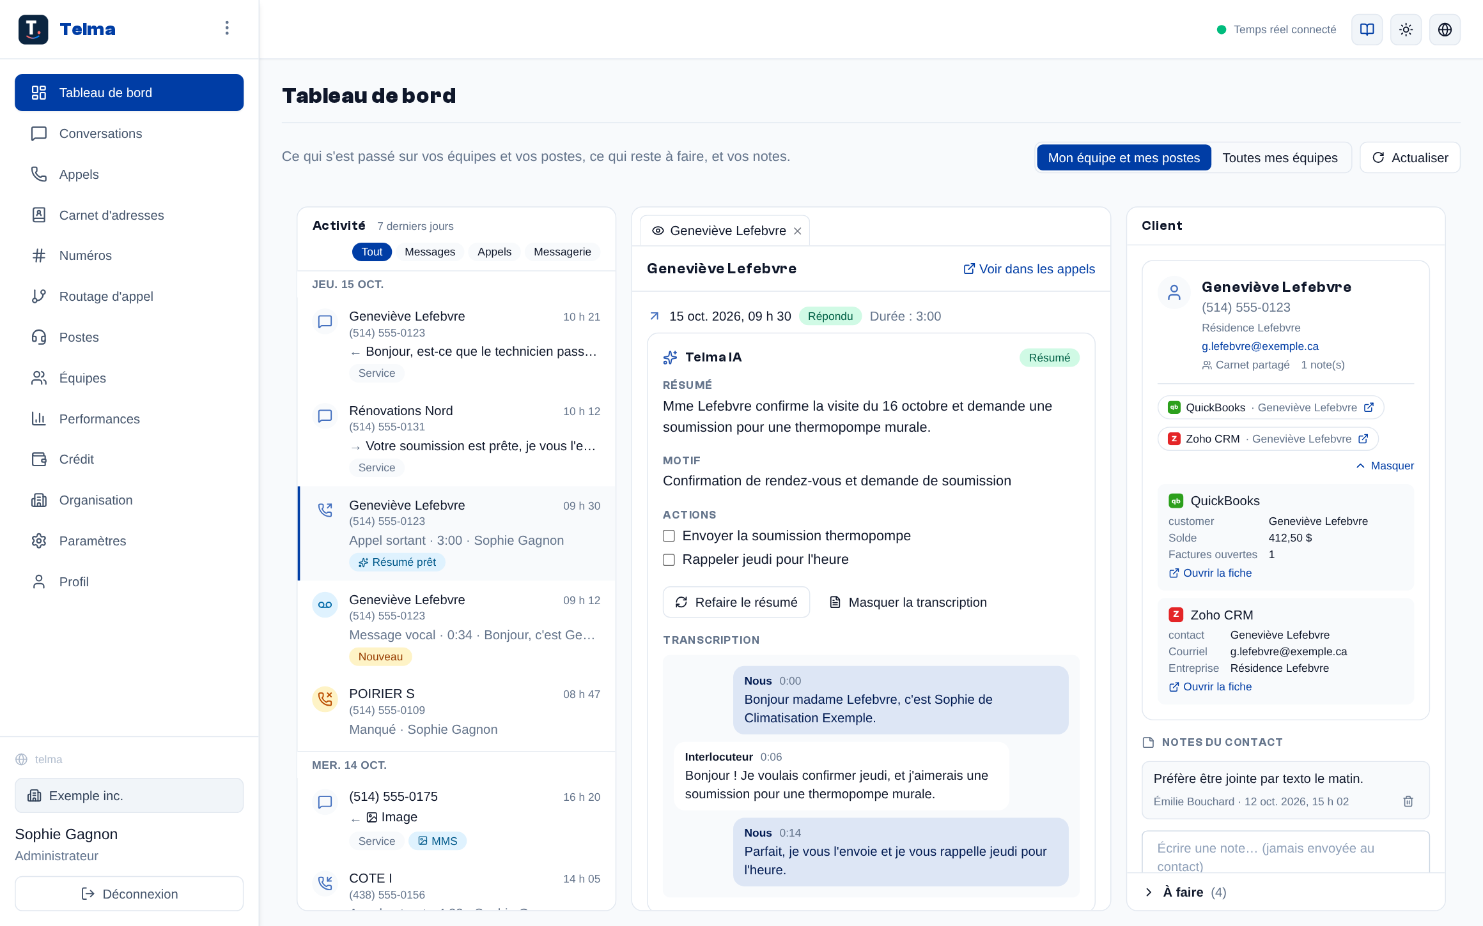
Task: Filter activity by Messagerie
Action: 563,252
